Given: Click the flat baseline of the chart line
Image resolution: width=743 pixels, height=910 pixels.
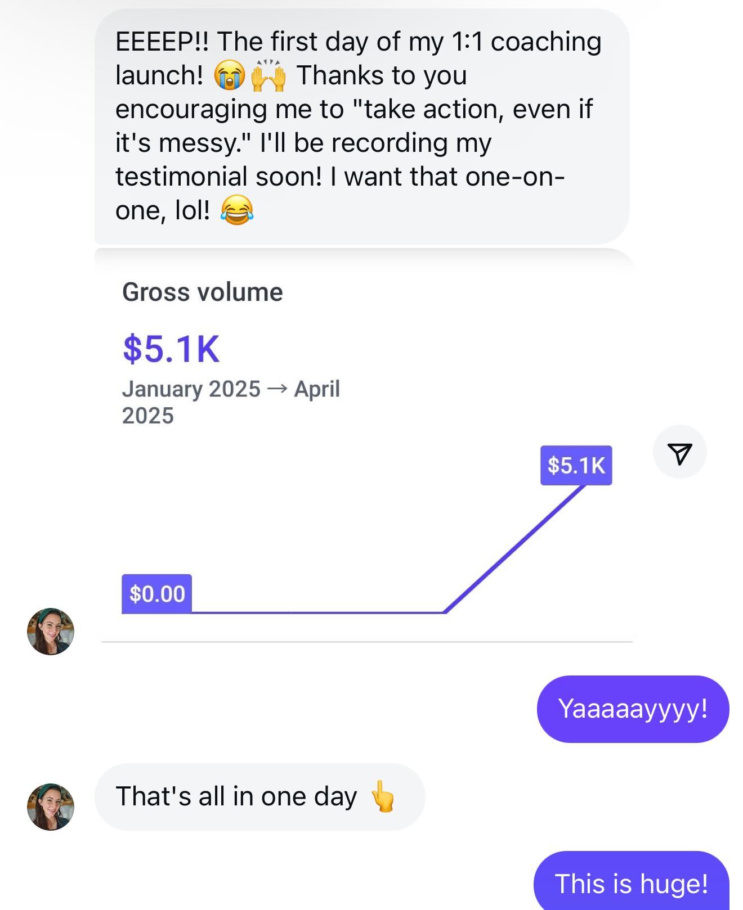Looking at the screenshot, I should (x=315, y=612).
